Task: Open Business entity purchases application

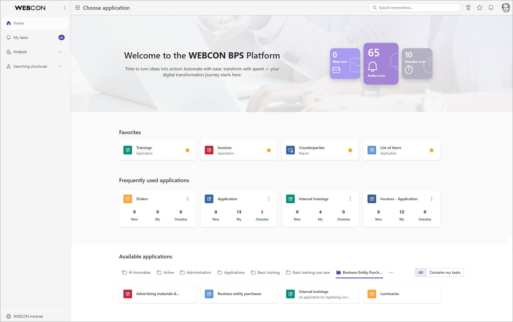Action: tap(239, 294)
